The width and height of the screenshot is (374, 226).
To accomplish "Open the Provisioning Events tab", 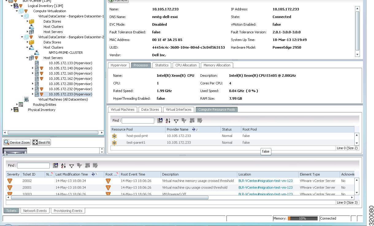I will click(68, 211).
